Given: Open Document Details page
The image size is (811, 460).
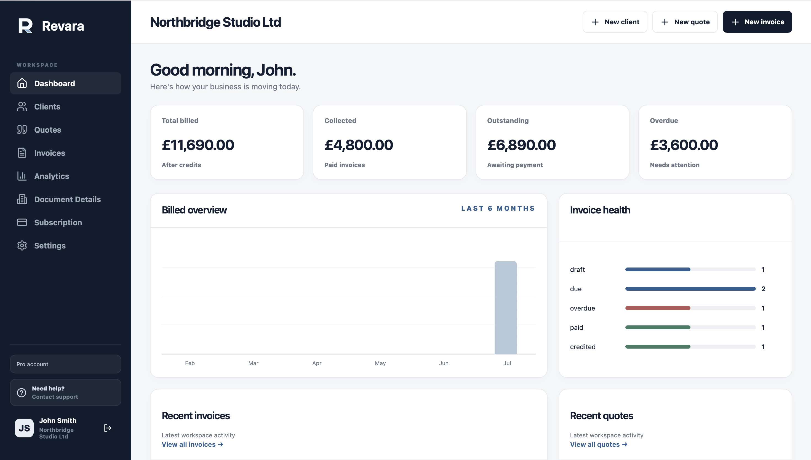Looking at the screenshot, I should 65,199.
